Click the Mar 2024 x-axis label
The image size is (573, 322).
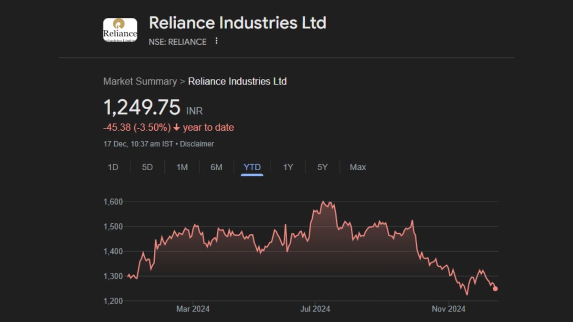tap(193, 309)
